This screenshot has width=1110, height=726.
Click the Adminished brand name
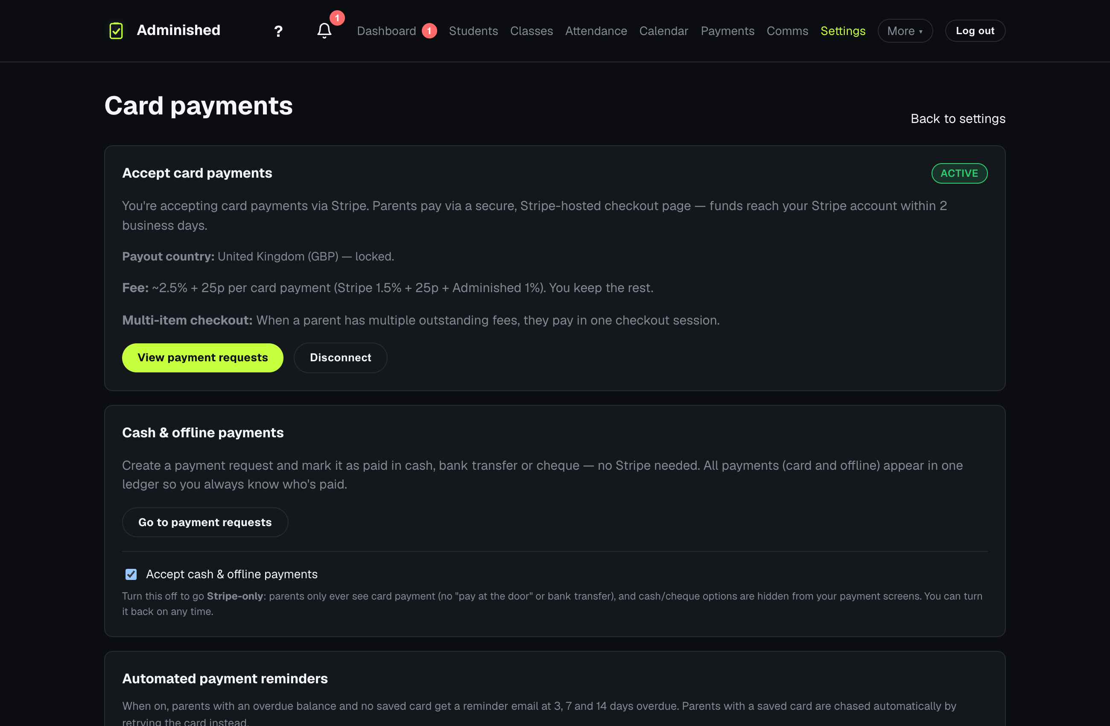[x=178, y=30]
